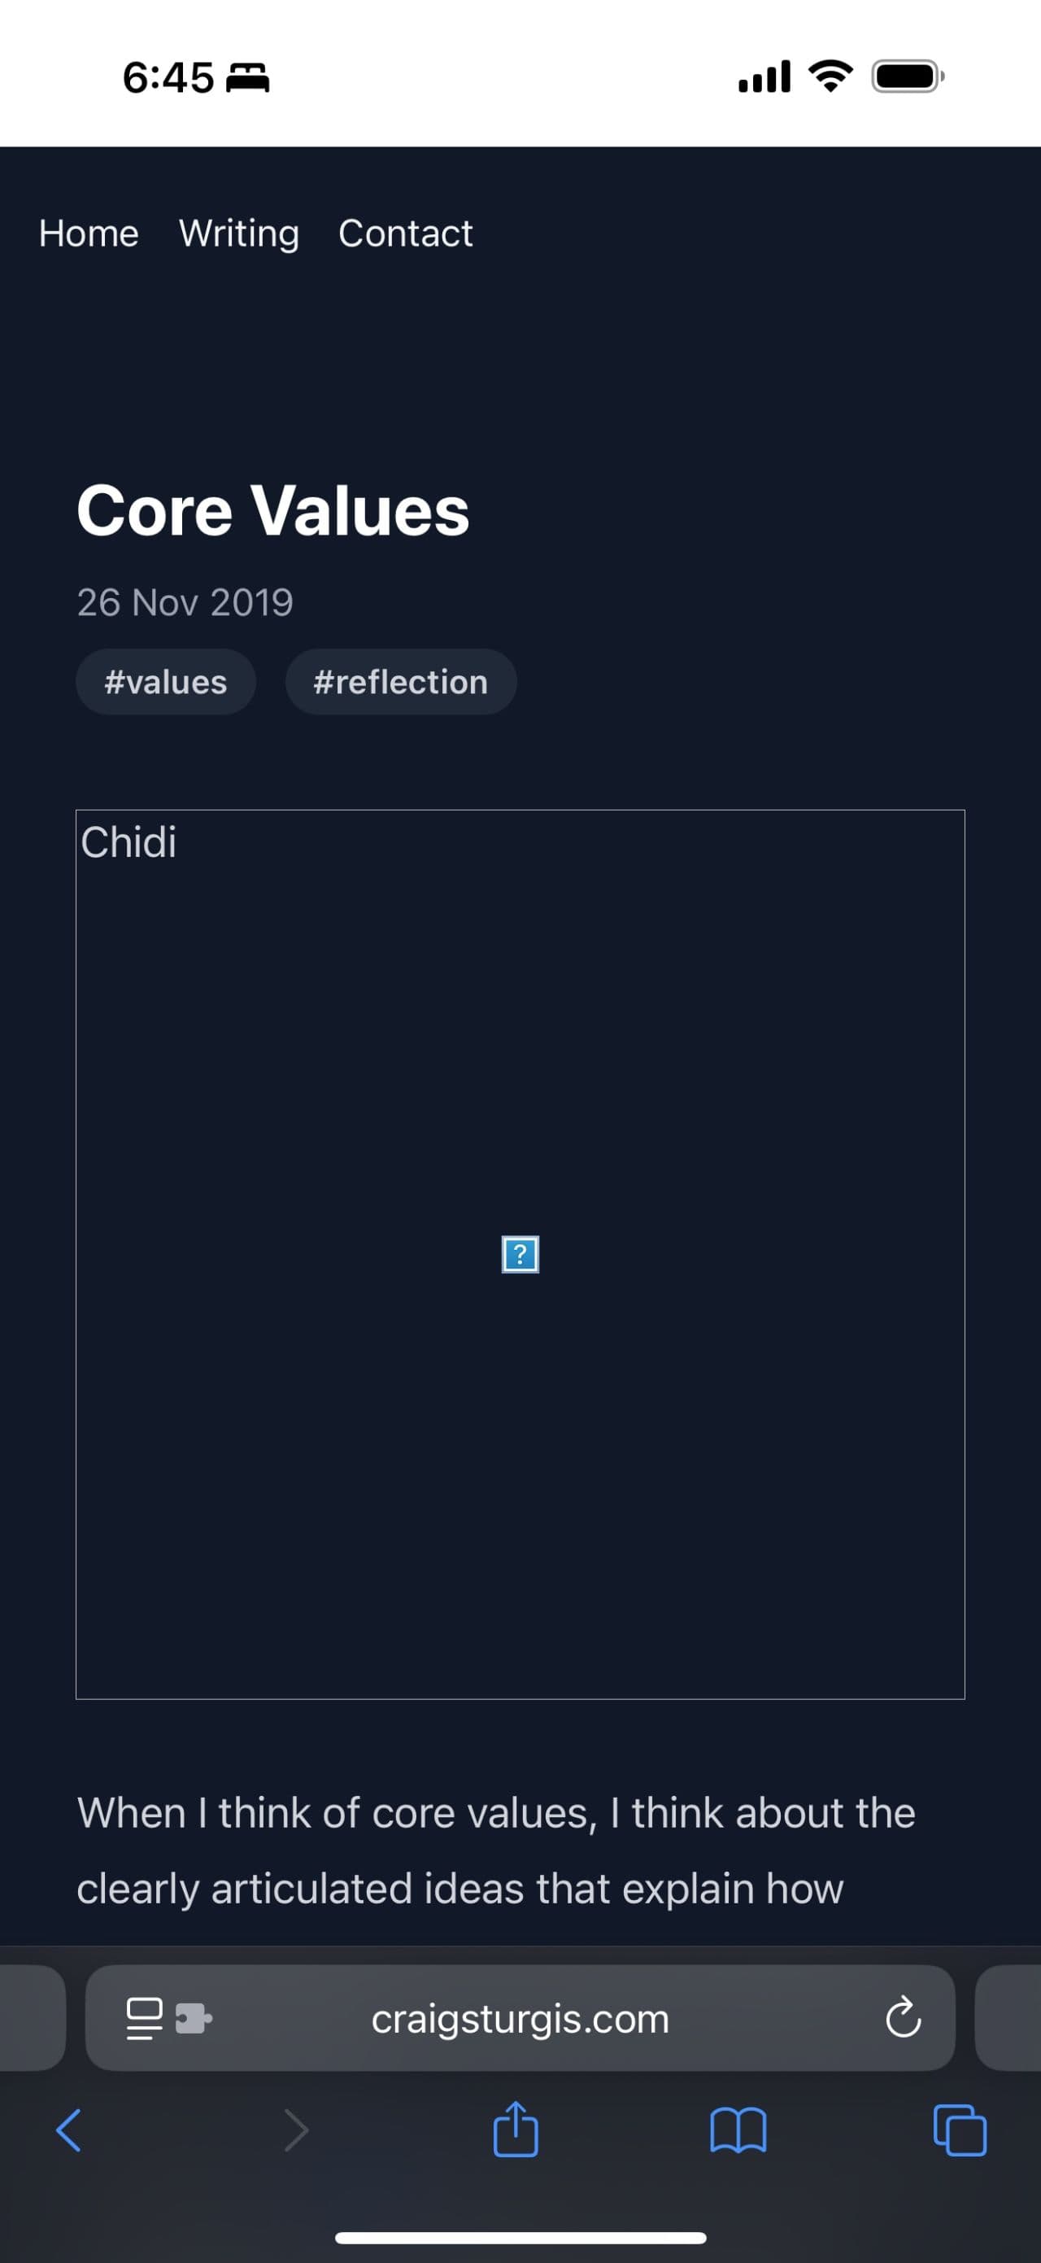This screenshot has height=2263, width=1041.
Task: Tap the Core Values article title
Action: 272,511
